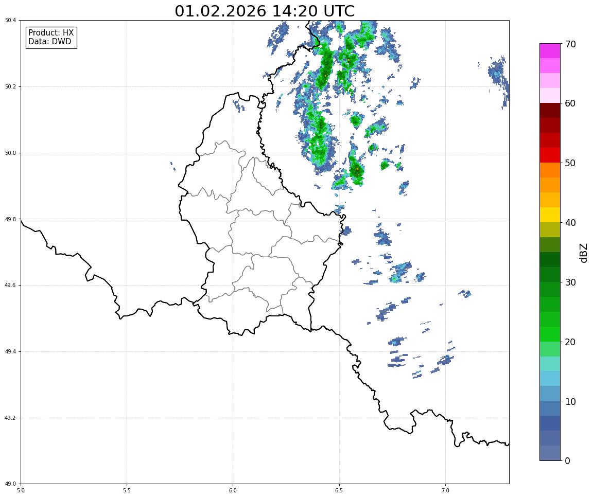Image resolution: width=593 pixels, height=498 pixels.
Task: Click colorbar tick label 40
Action: pos(570,223)
